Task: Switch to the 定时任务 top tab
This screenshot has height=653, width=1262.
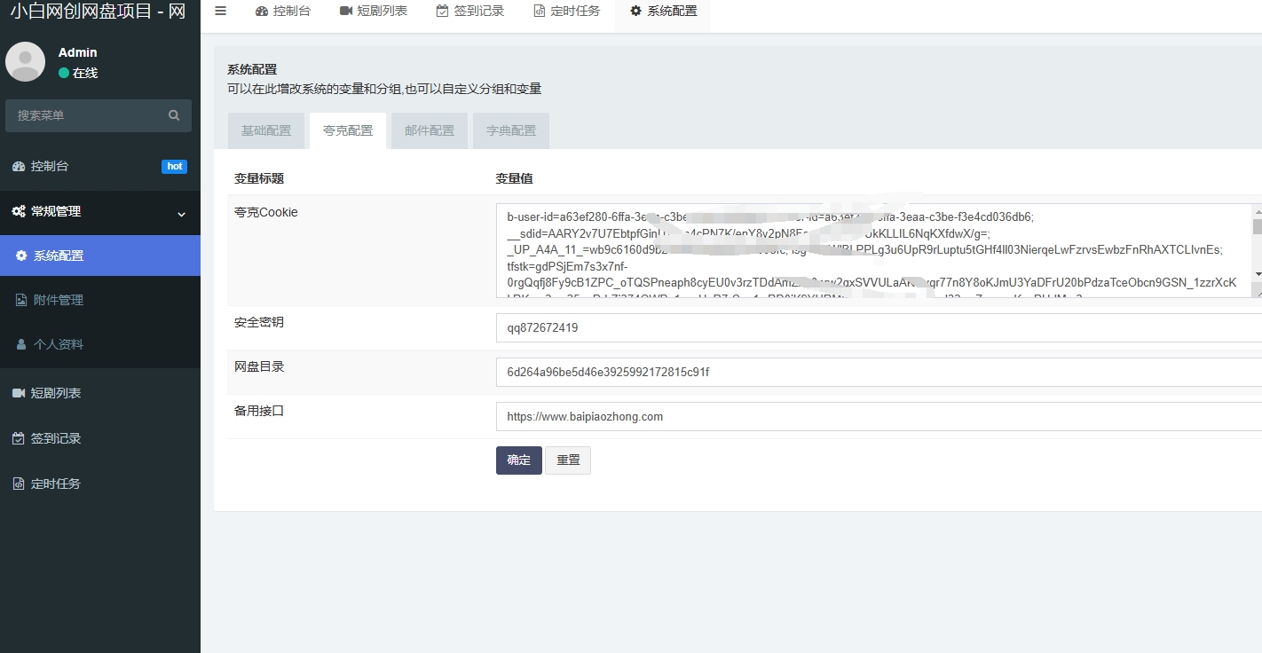Action: (x=567, y=12)
